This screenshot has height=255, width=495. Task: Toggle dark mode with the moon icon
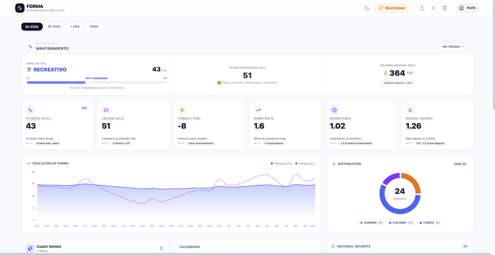(367, 8)
